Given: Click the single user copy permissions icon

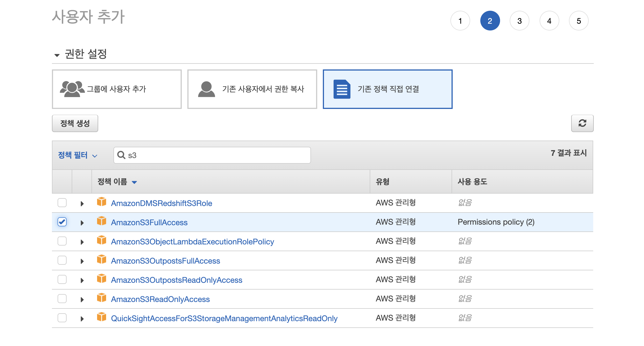Looking at the screenshot, I should [206, 89].
